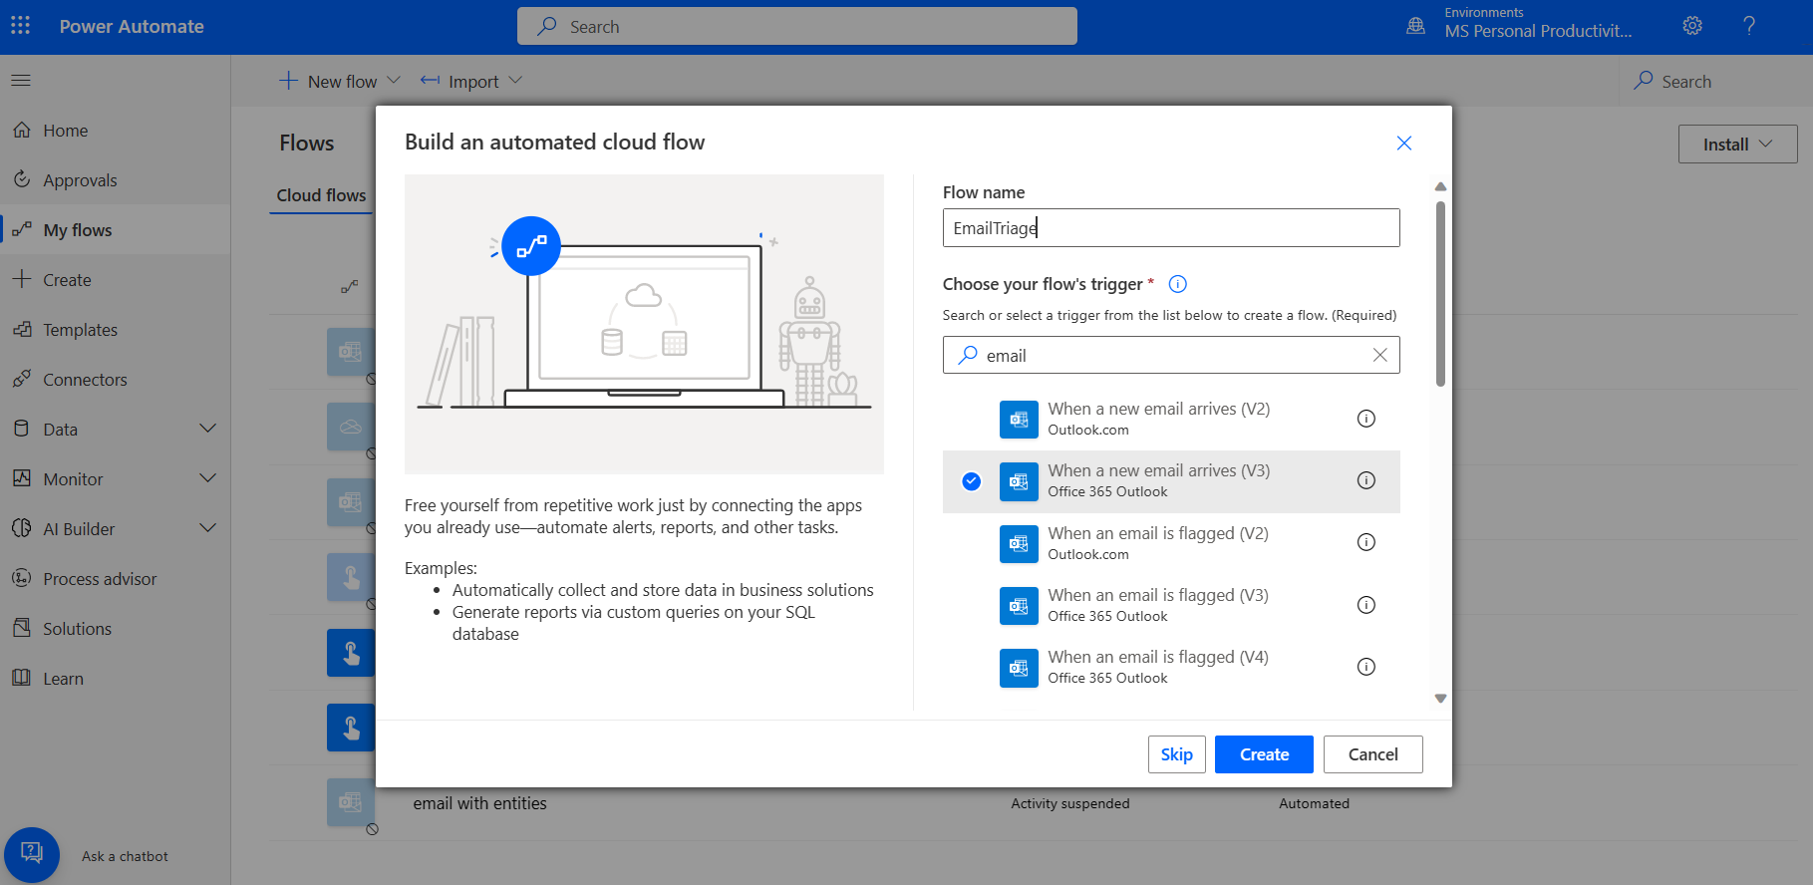Image resolution: width=1813 pixels, height=885 pixels.
Task: Open the Install dropdown
Action: pos(1736,145)
